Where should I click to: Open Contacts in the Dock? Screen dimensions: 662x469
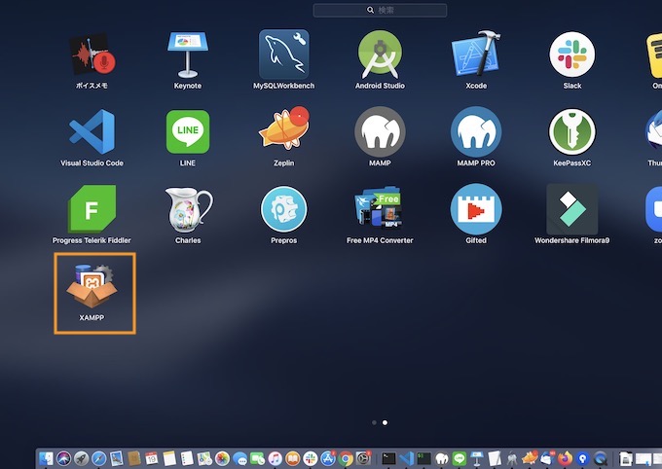[133, 458]
